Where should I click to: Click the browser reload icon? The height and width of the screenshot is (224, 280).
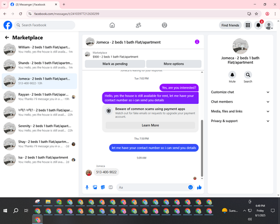pos(21,14)
